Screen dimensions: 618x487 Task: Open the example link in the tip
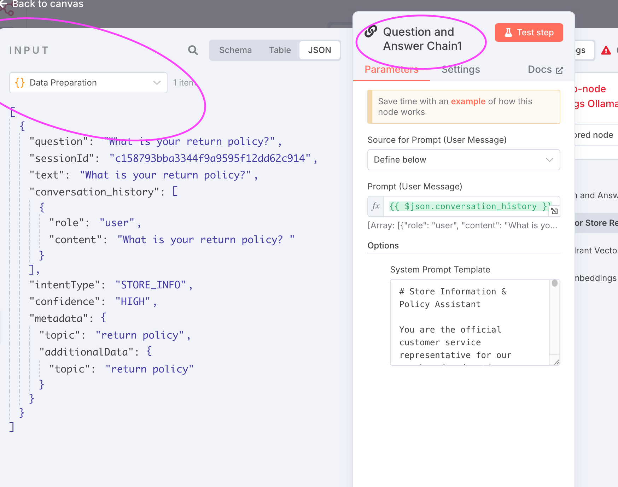(468, 101)
